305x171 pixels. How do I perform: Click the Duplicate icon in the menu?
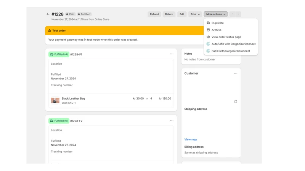[x=208, y=23]
